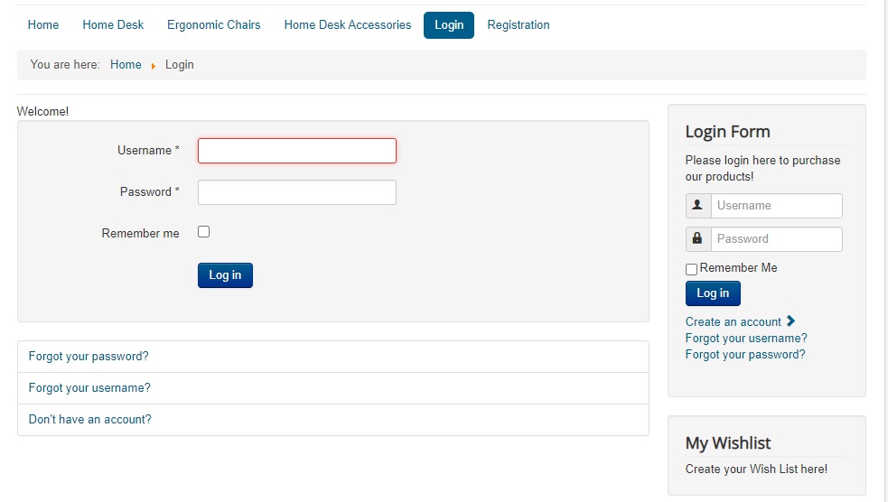Go to Home Desk menu

coord(113,25)
